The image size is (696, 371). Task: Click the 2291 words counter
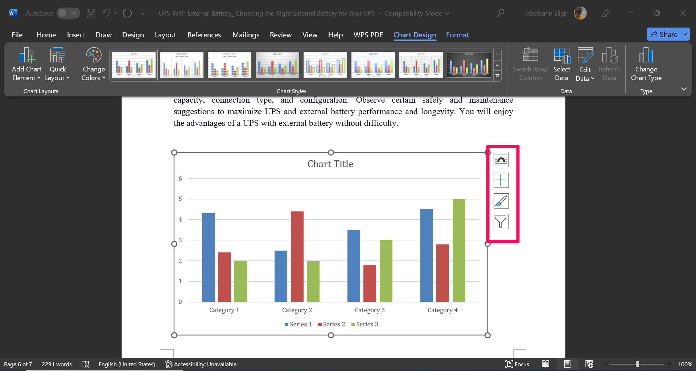point(57,364)
